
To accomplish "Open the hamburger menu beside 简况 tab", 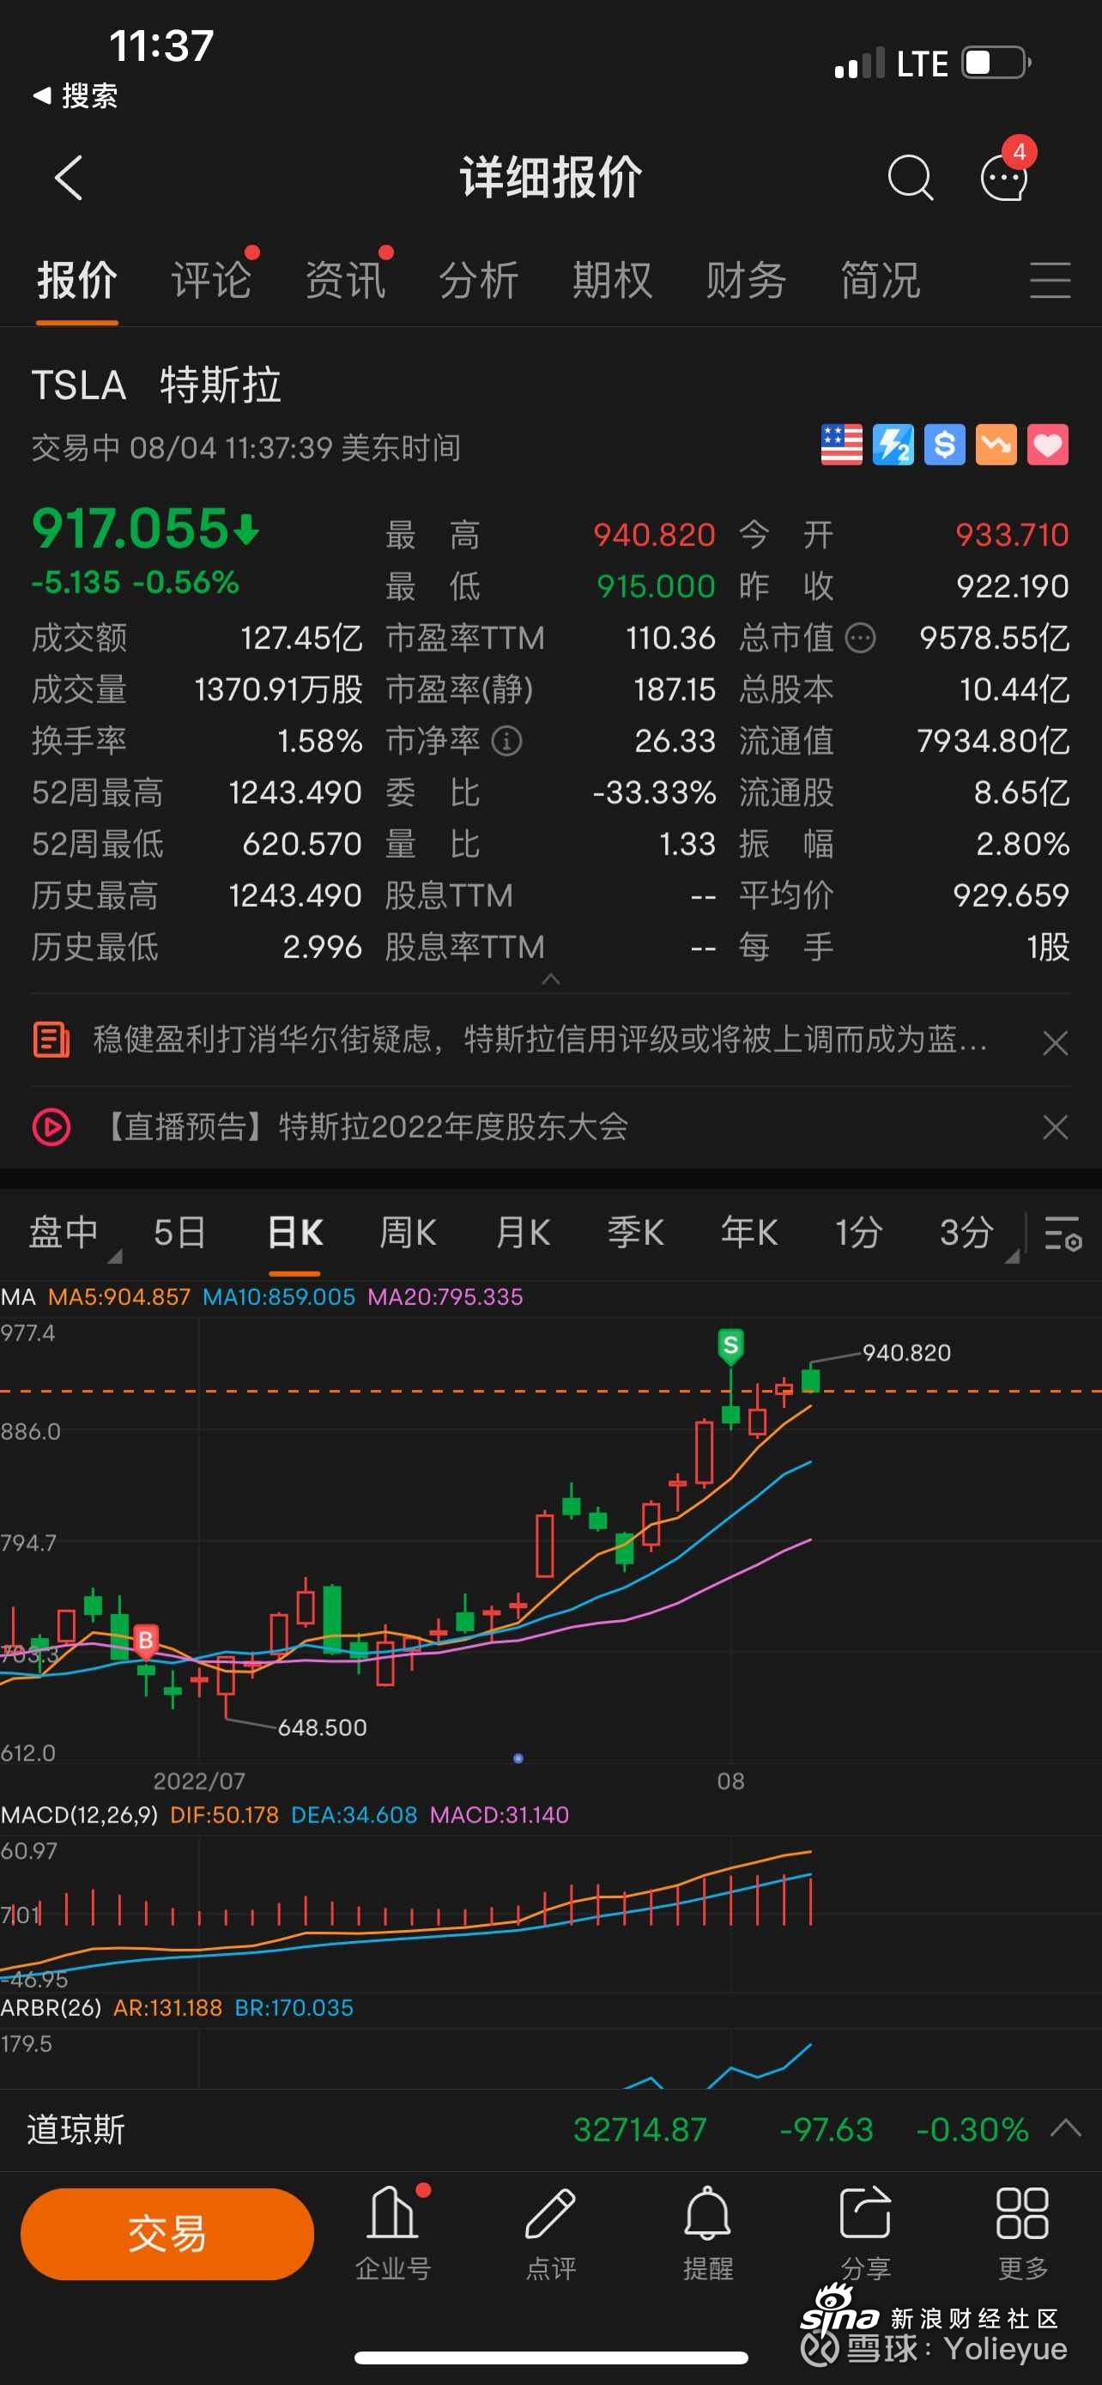I will click(x=1051, y=280).
